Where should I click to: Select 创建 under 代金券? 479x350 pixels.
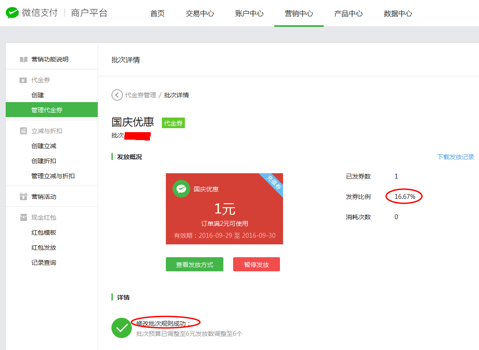[x=38, y=95]
